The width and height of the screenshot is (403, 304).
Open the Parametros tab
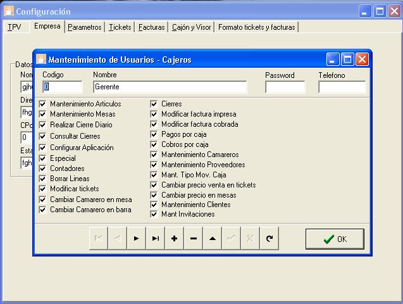point(85,27)
